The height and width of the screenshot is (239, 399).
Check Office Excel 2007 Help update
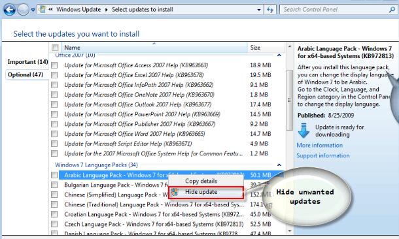[x=54, y=75]
